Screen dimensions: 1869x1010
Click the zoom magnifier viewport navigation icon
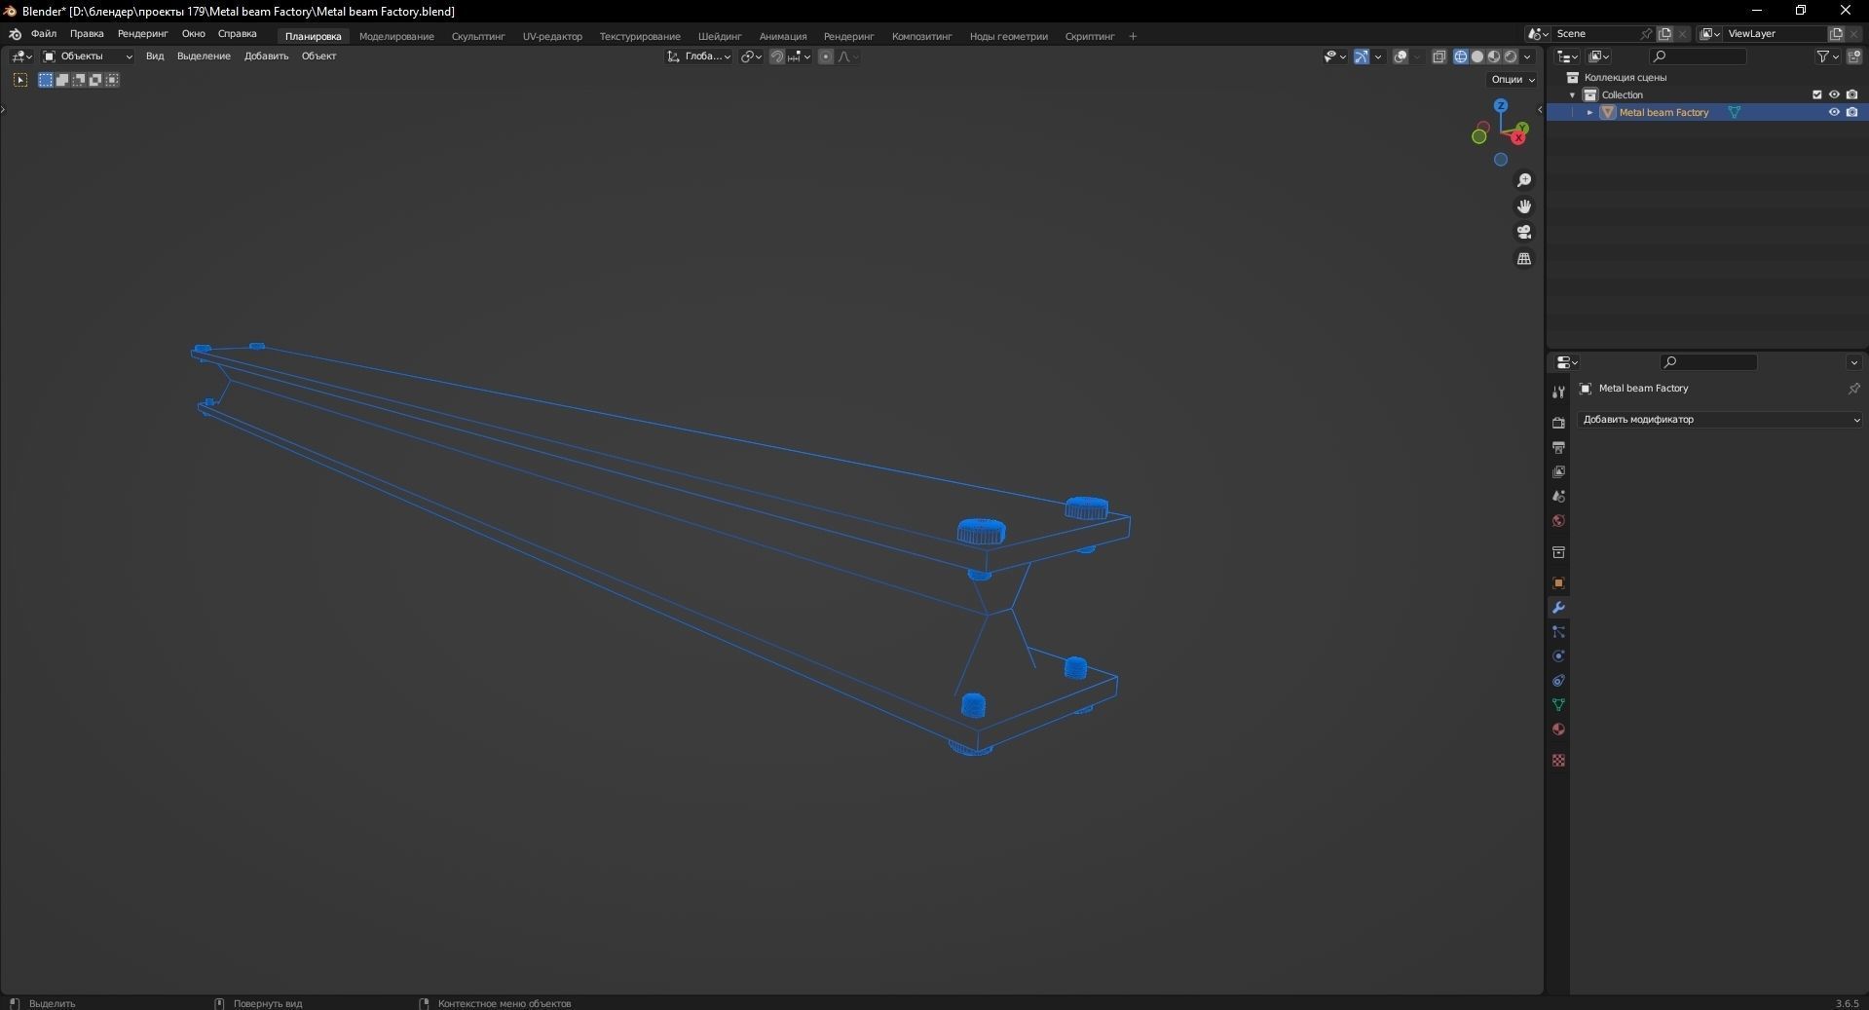click(x=1524, y=180)
